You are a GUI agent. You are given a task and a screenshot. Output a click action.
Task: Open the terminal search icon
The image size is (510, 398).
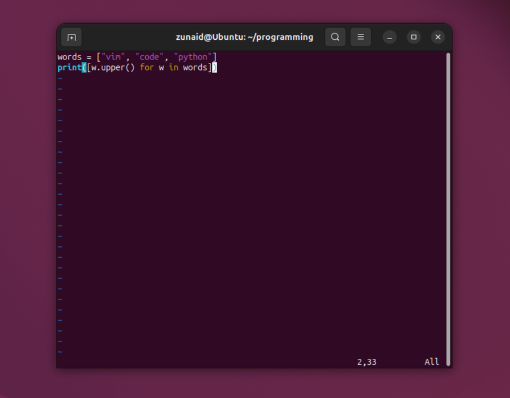coord(335,37)
